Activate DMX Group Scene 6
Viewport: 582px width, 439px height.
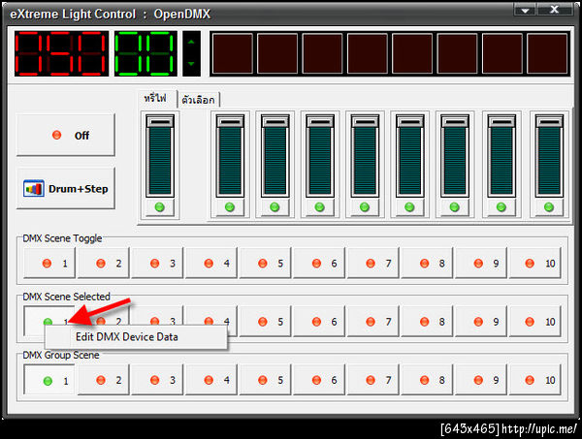(319, 380)
